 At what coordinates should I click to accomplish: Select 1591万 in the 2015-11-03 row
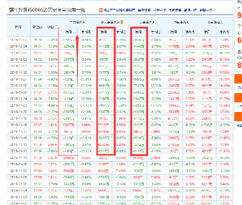tap(139, 197)
